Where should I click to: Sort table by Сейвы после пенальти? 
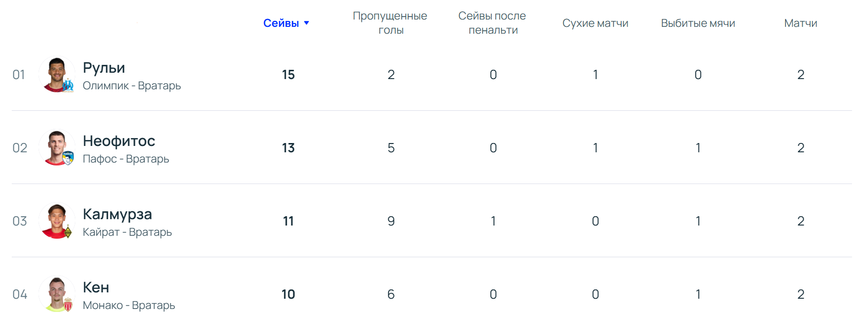pyautogui.click(x=492, y=23)
